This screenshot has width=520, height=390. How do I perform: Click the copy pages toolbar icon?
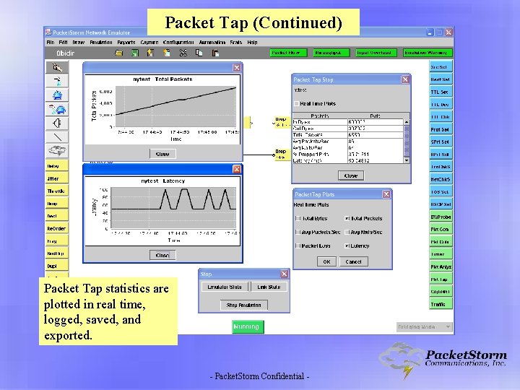click(199, 53)
